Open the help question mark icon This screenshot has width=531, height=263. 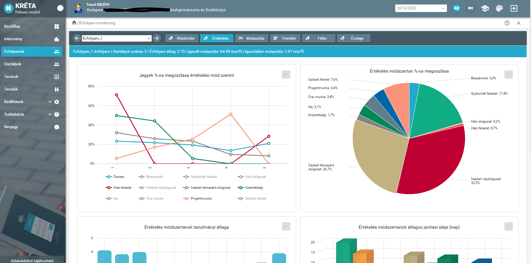[507, 23]
